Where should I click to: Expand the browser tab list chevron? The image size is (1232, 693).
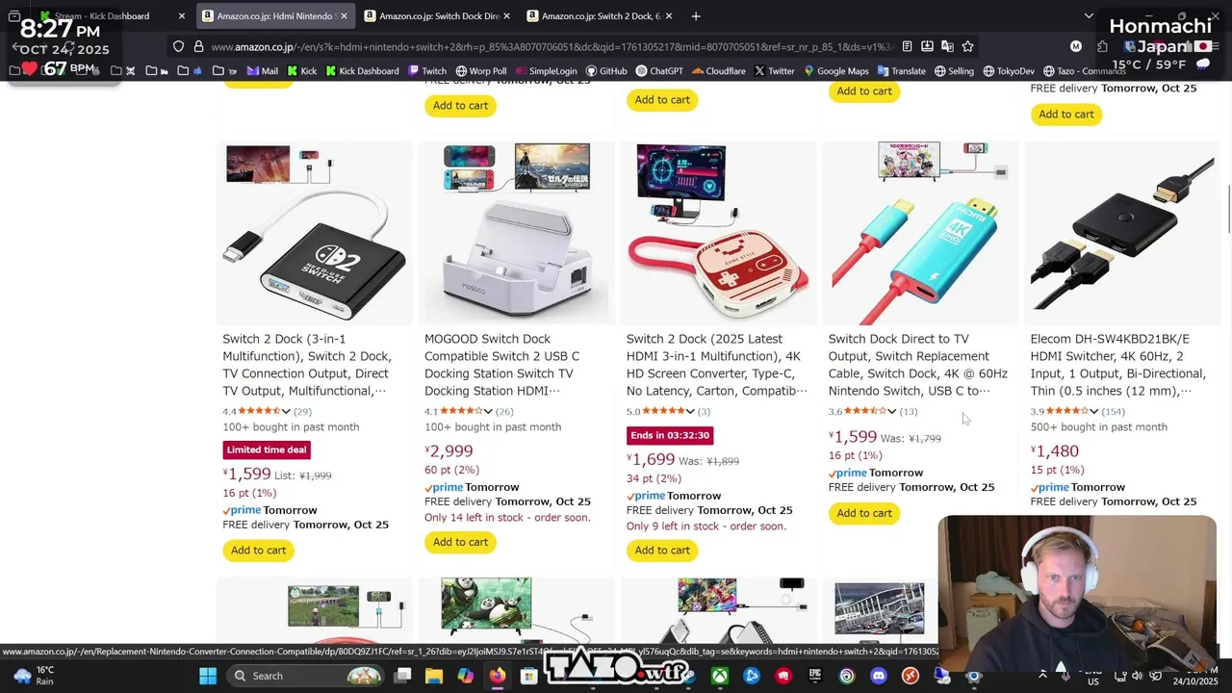click(1089, 15)
